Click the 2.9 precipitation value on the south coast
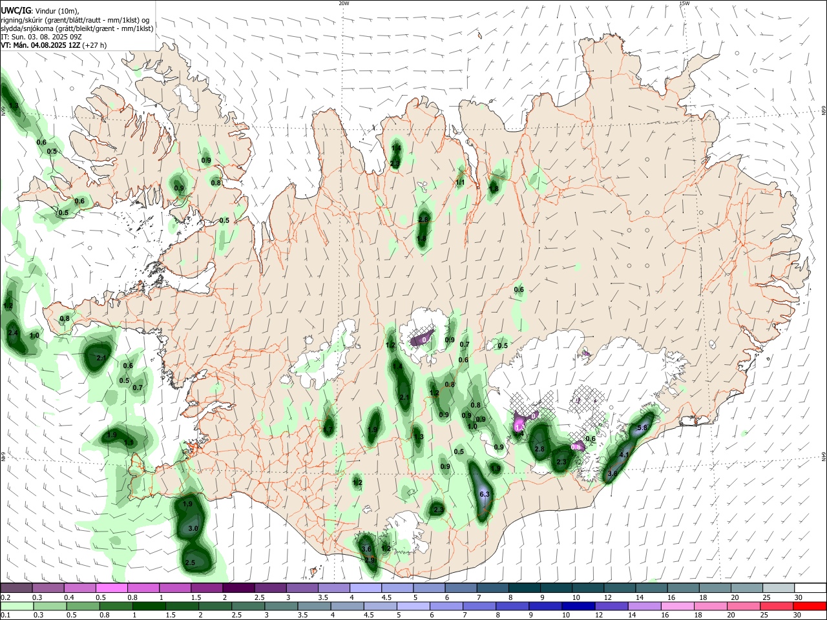Screen dimensions: 827x620 click(x=370, y=559)
